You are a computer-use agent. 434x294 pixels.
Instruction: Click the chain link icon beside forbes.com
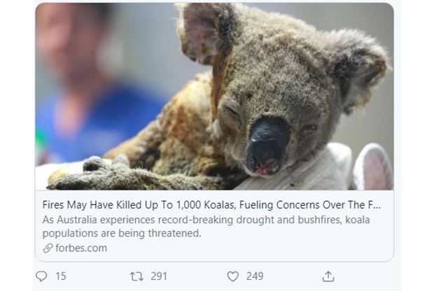click(48, 248)
